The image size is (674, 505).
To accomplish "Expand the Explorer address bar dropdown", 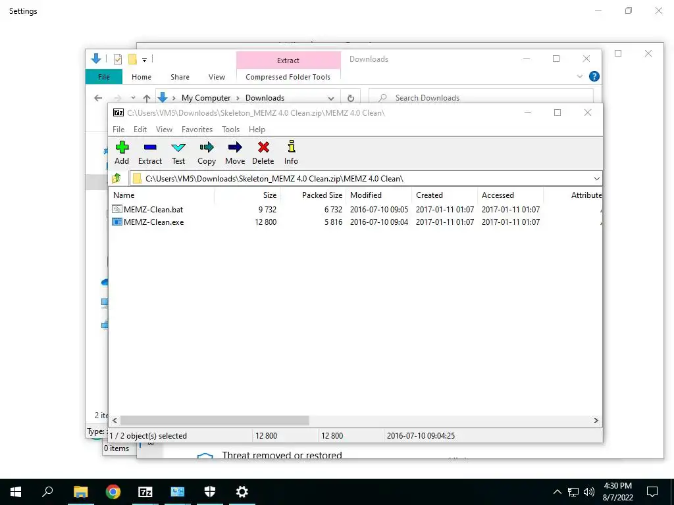I will pyautogui.click(x=330, y=98).
